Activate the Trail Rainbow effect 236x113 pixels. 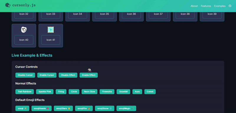[x=24, y=92]
